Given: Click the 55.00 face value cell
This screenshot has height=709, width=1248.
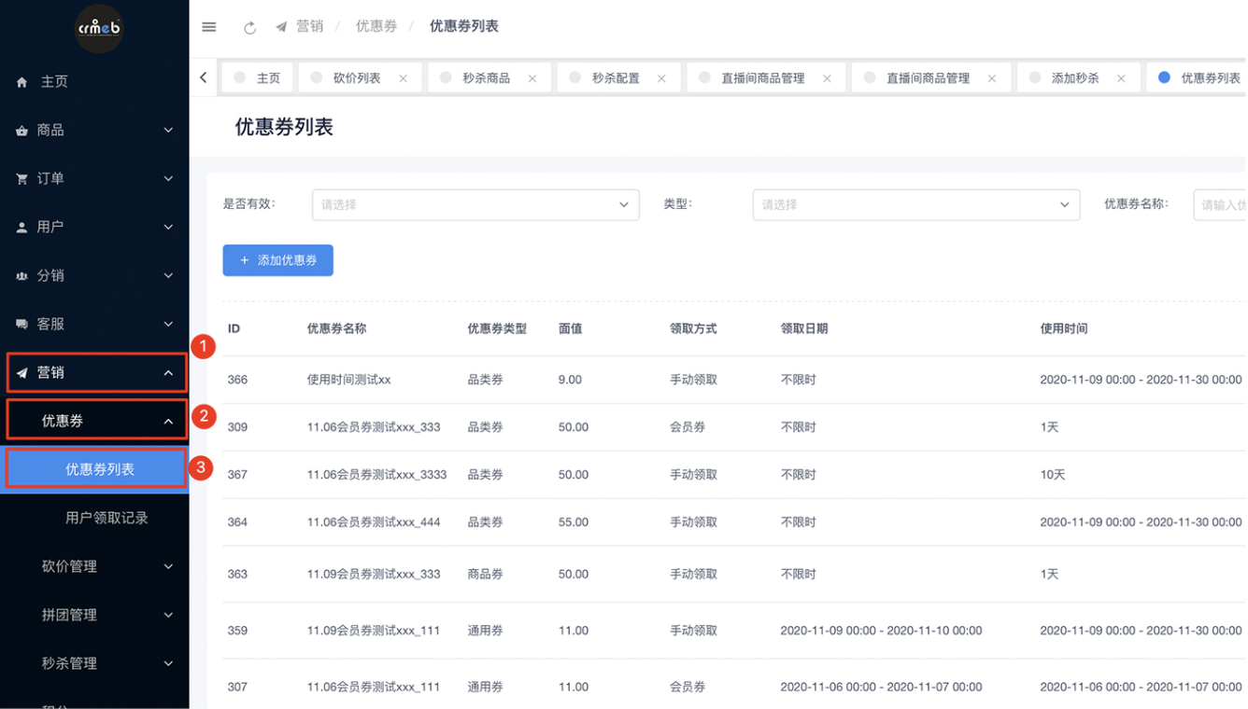Looking at the screenshot, I should pyautogui.click(x=574, y=522).
